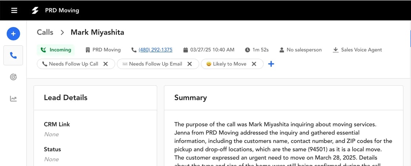
Task: Click the Status field label
Action: [52, 149]
